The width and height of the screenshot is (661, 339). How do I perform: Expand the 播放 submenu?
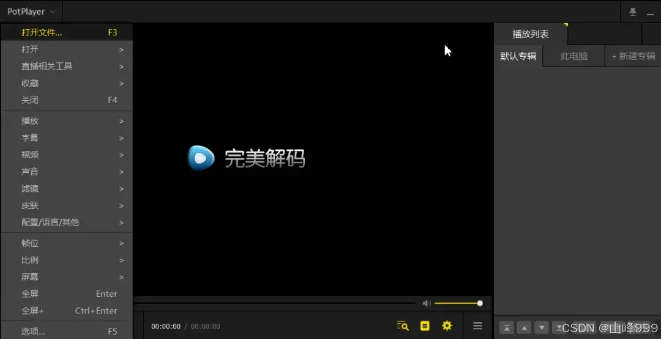point(67,121)
